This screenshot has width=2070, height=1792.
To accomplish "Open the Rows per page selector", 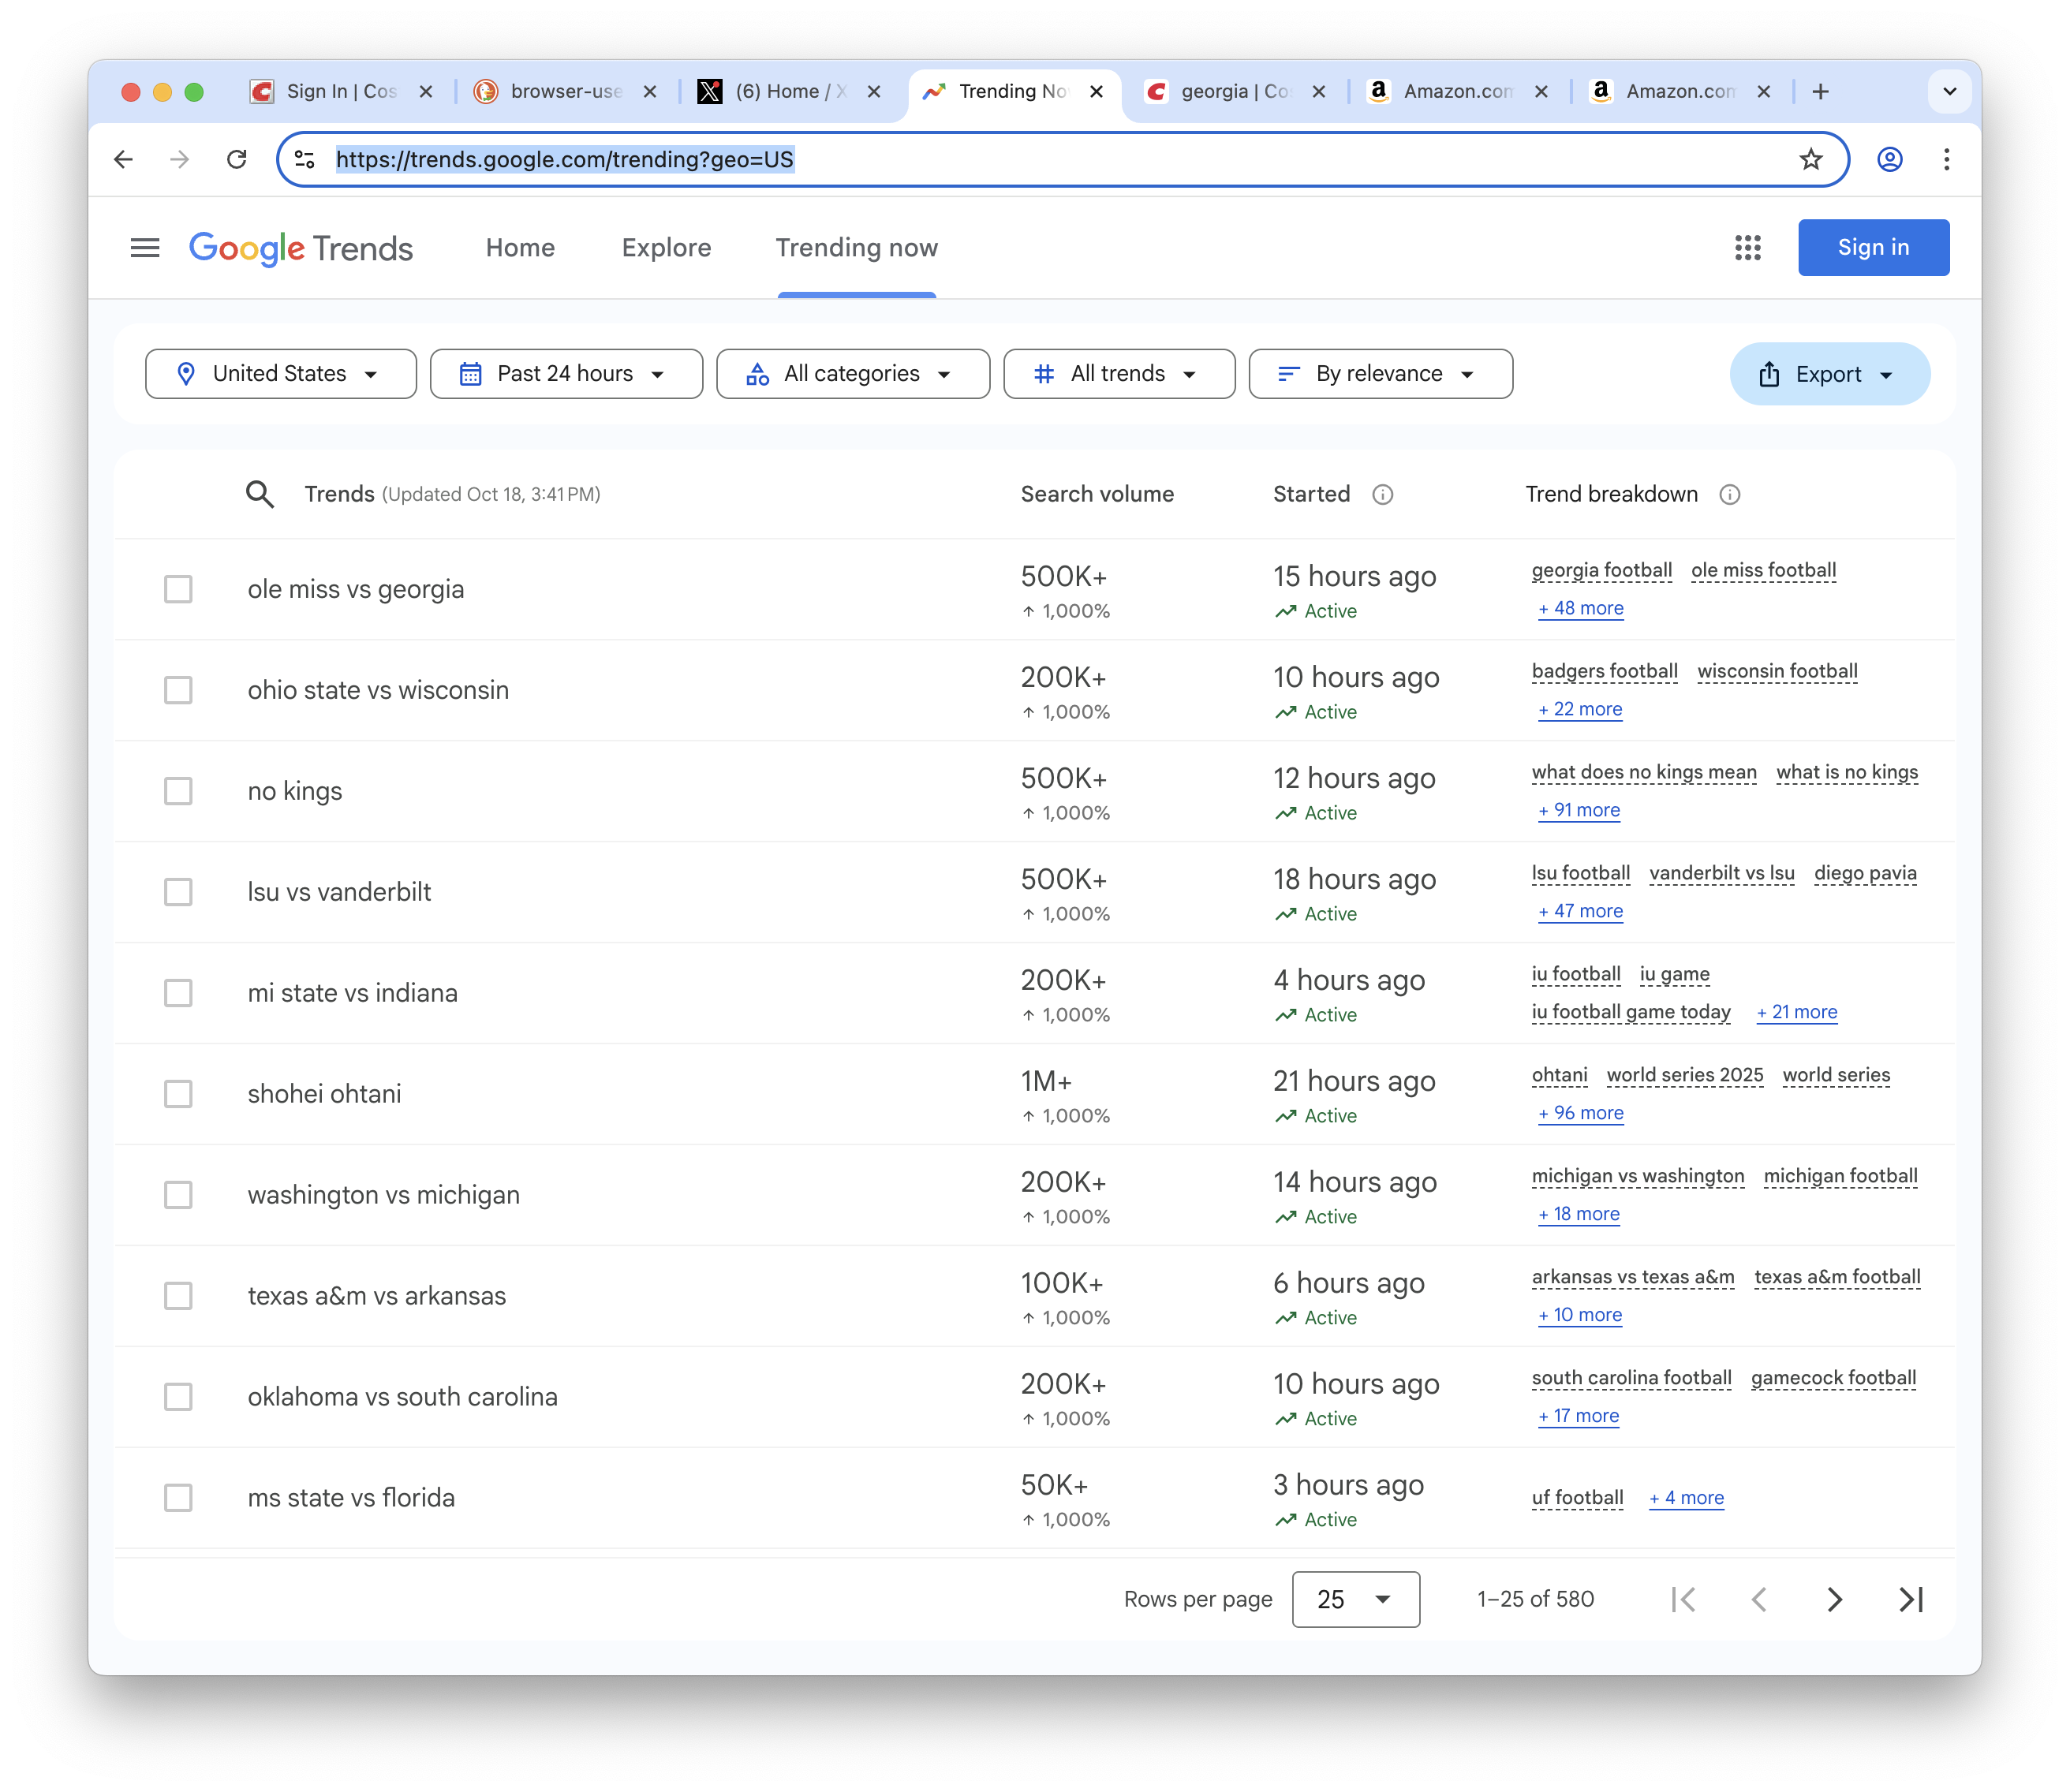I will pyautogui.click(x=1355, y=1599).
